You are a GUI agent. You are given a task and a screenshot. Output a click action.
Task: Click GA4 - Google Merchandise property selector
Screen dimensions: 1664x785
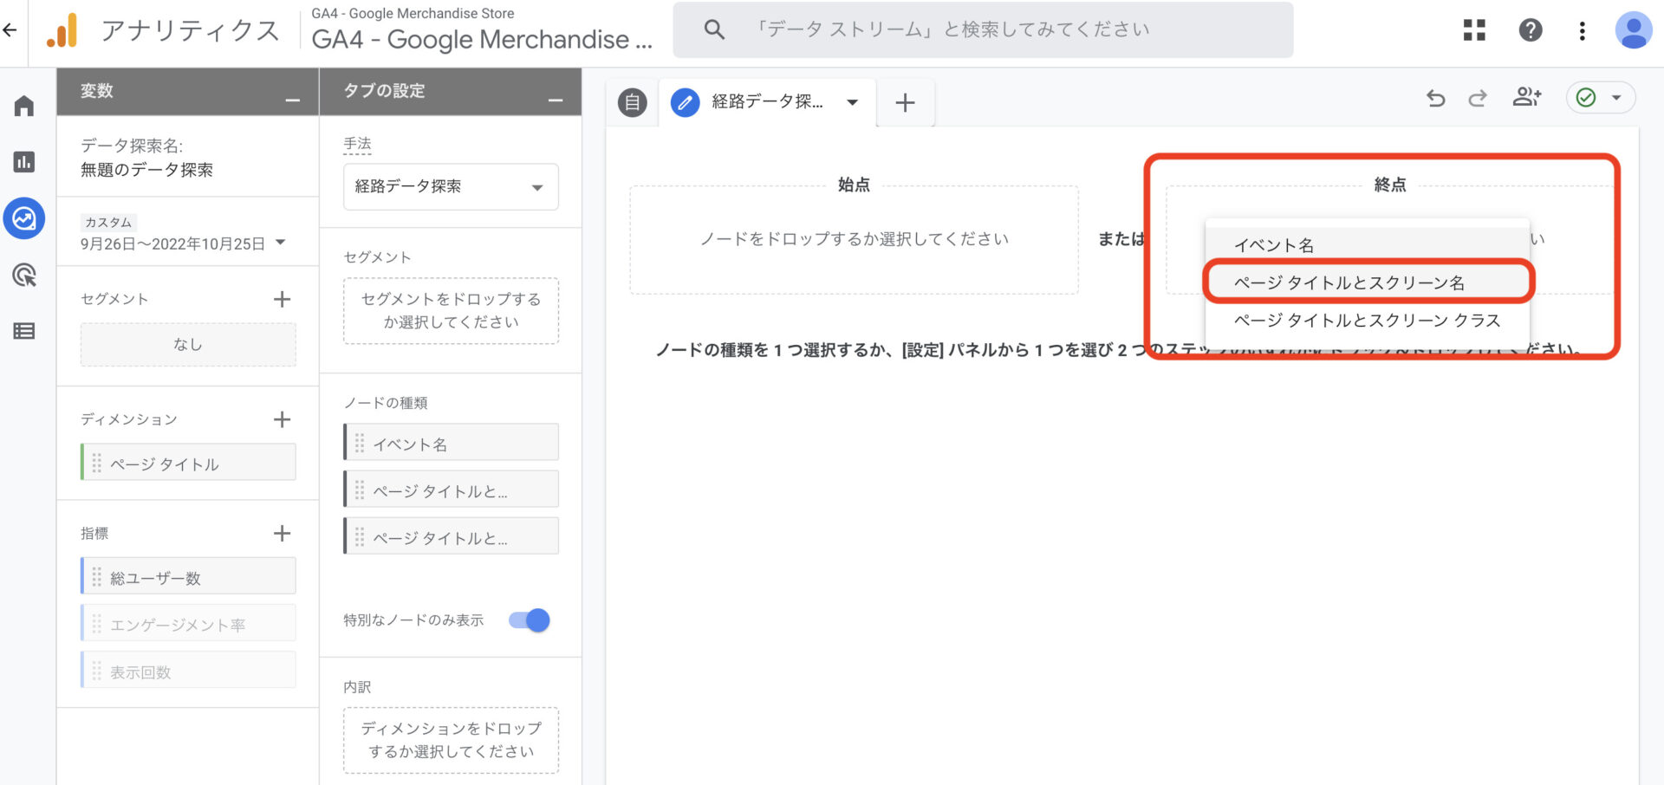tap(481, 39)
